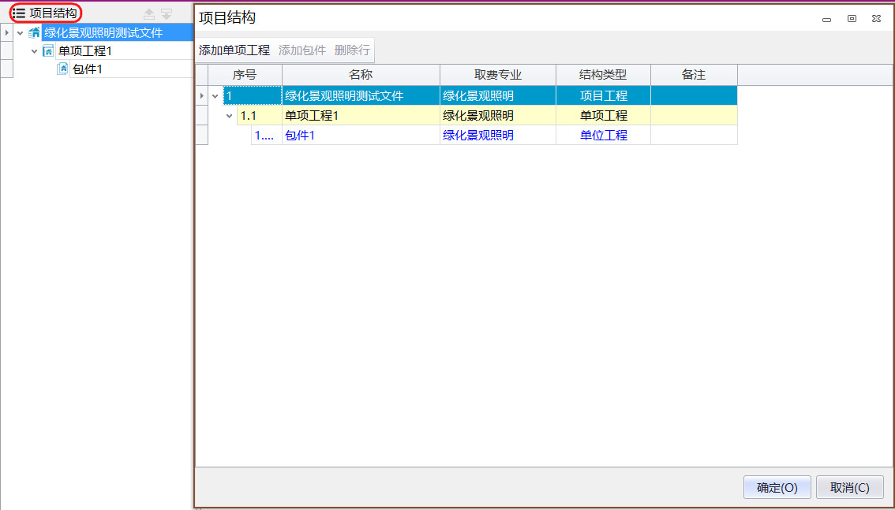Image resolution: width=895 pixels, height=510 pixels.
Task: Click the move-down arrow icon in sidebar header
Action: [x=167, y=13]
